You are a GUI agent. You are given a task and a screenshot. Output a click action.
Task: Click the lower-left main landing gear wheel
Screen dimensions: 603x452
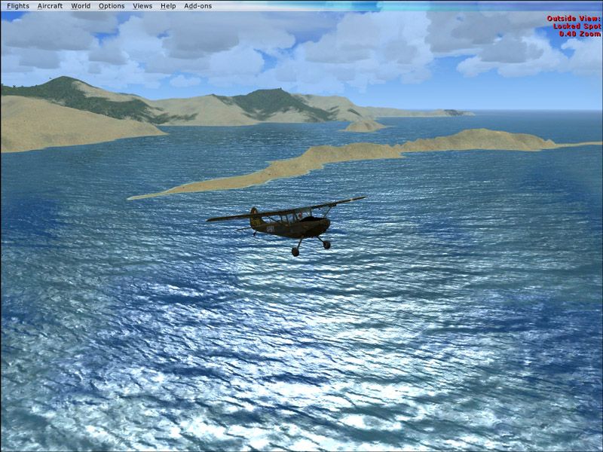295,252
